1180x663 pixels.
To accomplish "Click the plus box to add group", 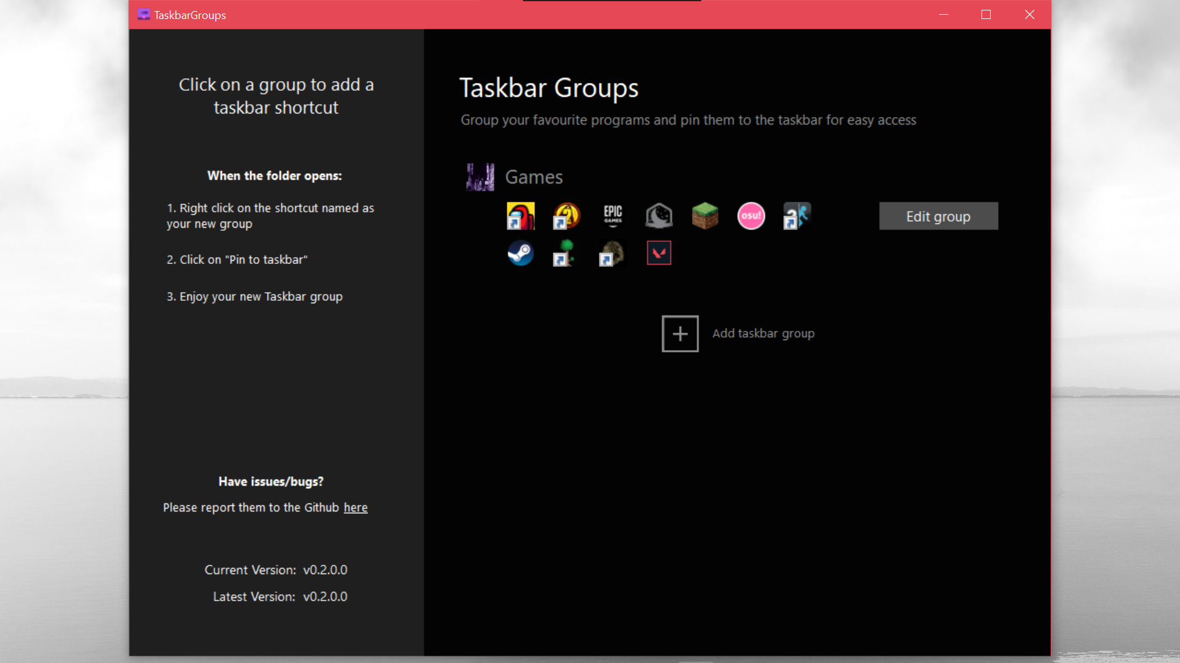I will coord(680,334).
